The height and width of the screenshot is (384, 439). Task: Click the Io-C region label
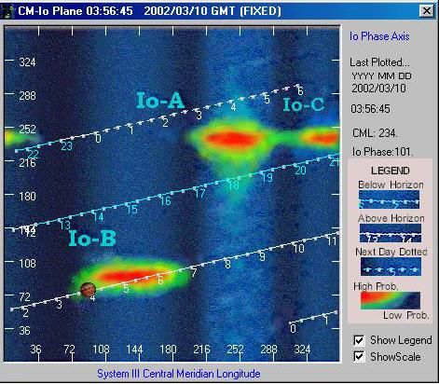[x=304, y=104]
